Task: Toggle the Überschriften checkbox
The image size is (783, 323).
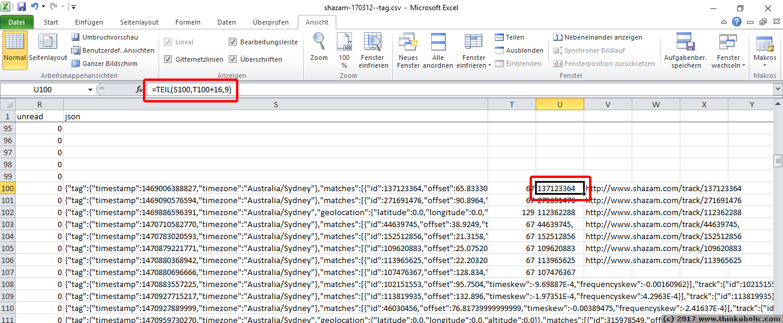Action: [x=233, y=59]
